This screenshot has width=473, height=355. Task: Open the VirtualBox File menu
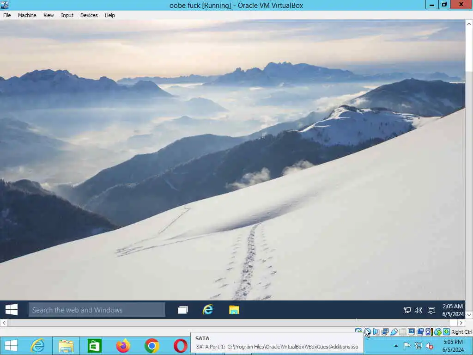pos(7,15)
